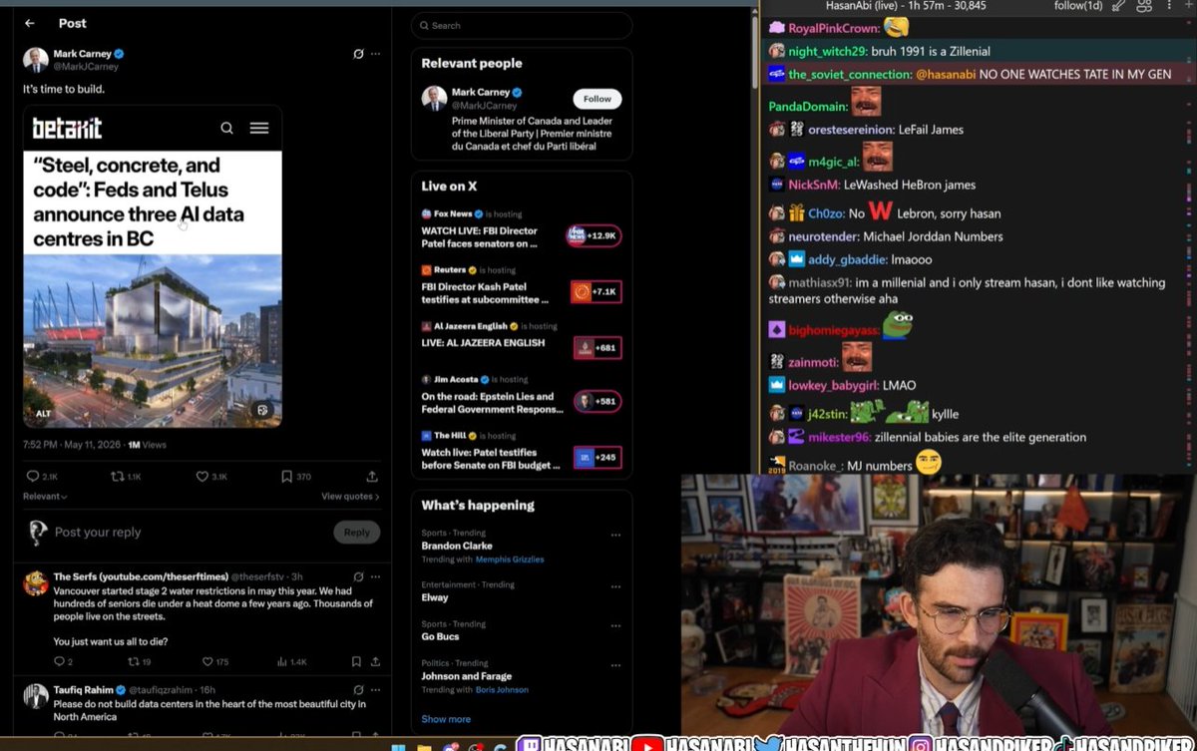Open more options for Go Bucs trend
The width and height of the screenshot is (1197, 751).
pyautogui.click(x=615, y=624)
